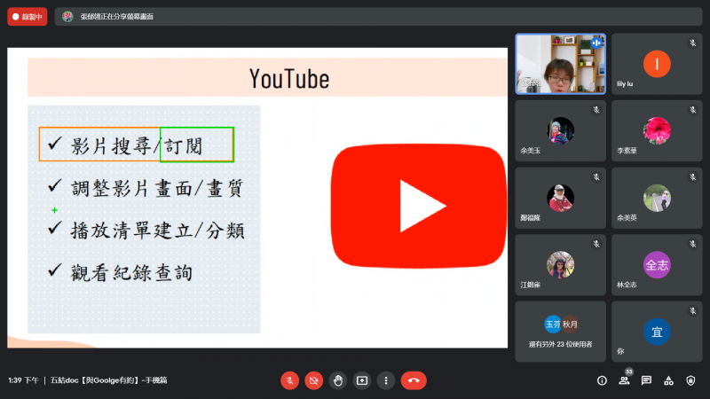The width and height of the screenshot is (710, 399).
Task: Click the slide line 調整影片畫面/畫質
Action: (157, 188)
